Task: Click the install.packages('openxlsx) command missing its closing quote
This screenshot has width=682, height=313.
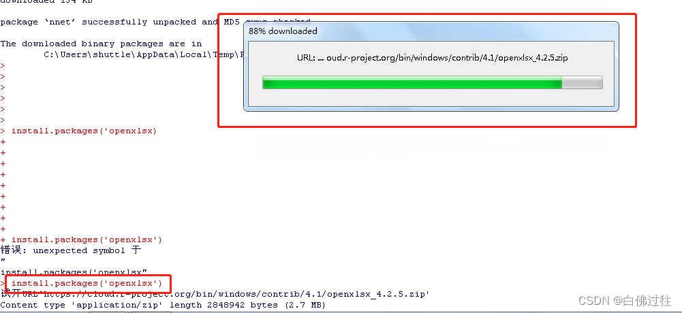Action: pos(84,131)
